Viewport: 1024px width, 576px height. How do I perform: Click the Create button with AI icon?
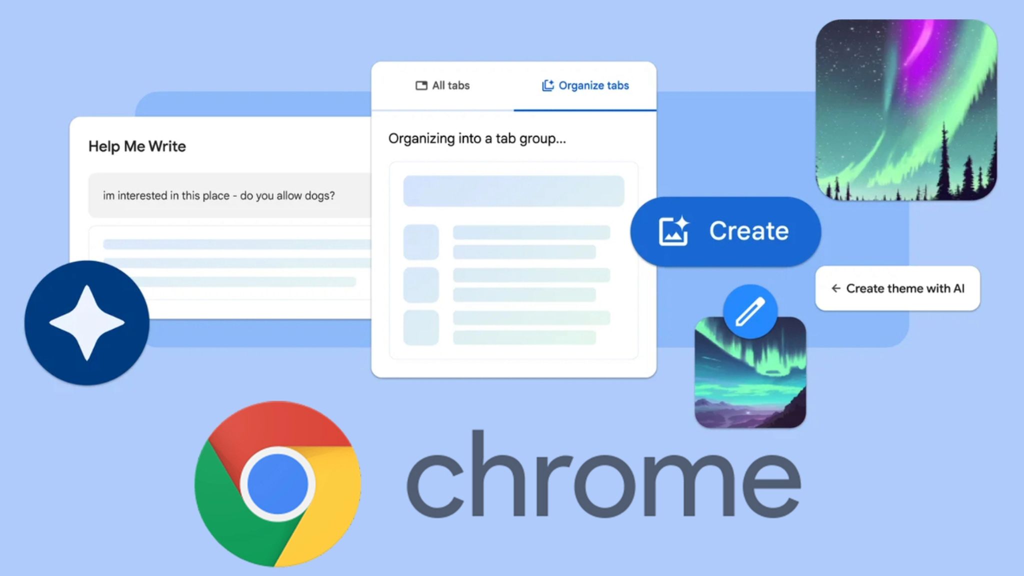coord(724,230)
